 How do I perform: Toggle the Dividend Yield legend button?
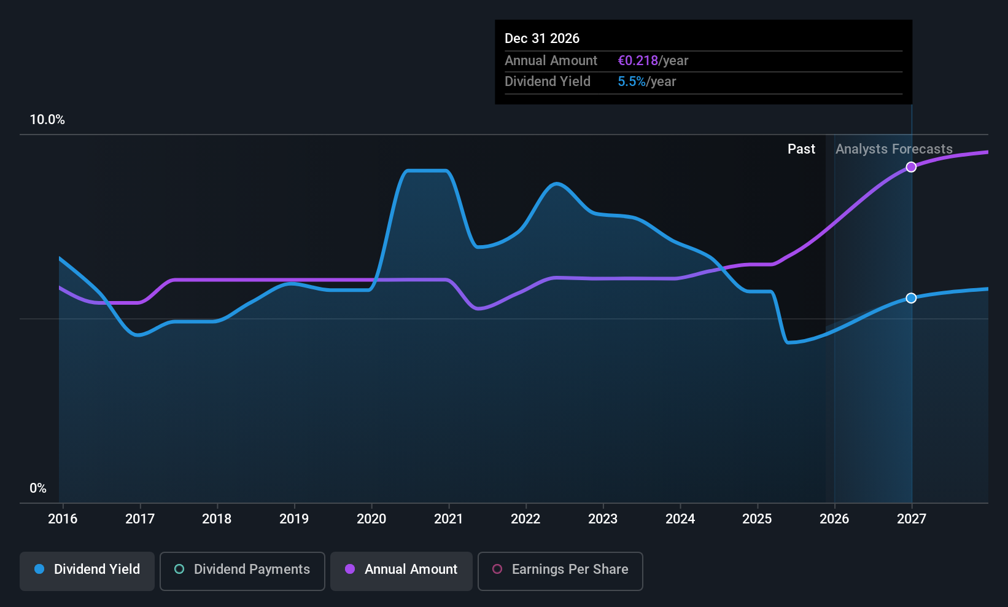87,570
